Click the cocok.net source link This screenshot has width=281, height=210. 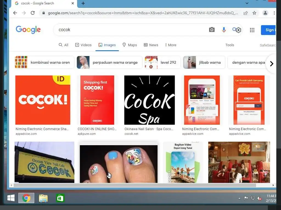click(131, 134)
